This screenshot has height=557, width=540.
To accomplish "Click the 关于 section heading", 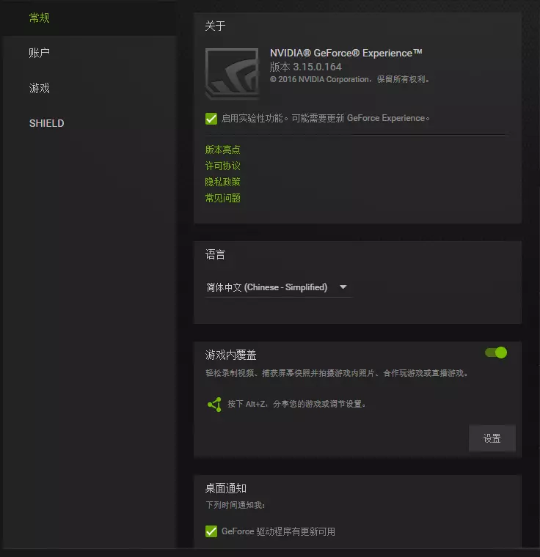I will (215, 26).
